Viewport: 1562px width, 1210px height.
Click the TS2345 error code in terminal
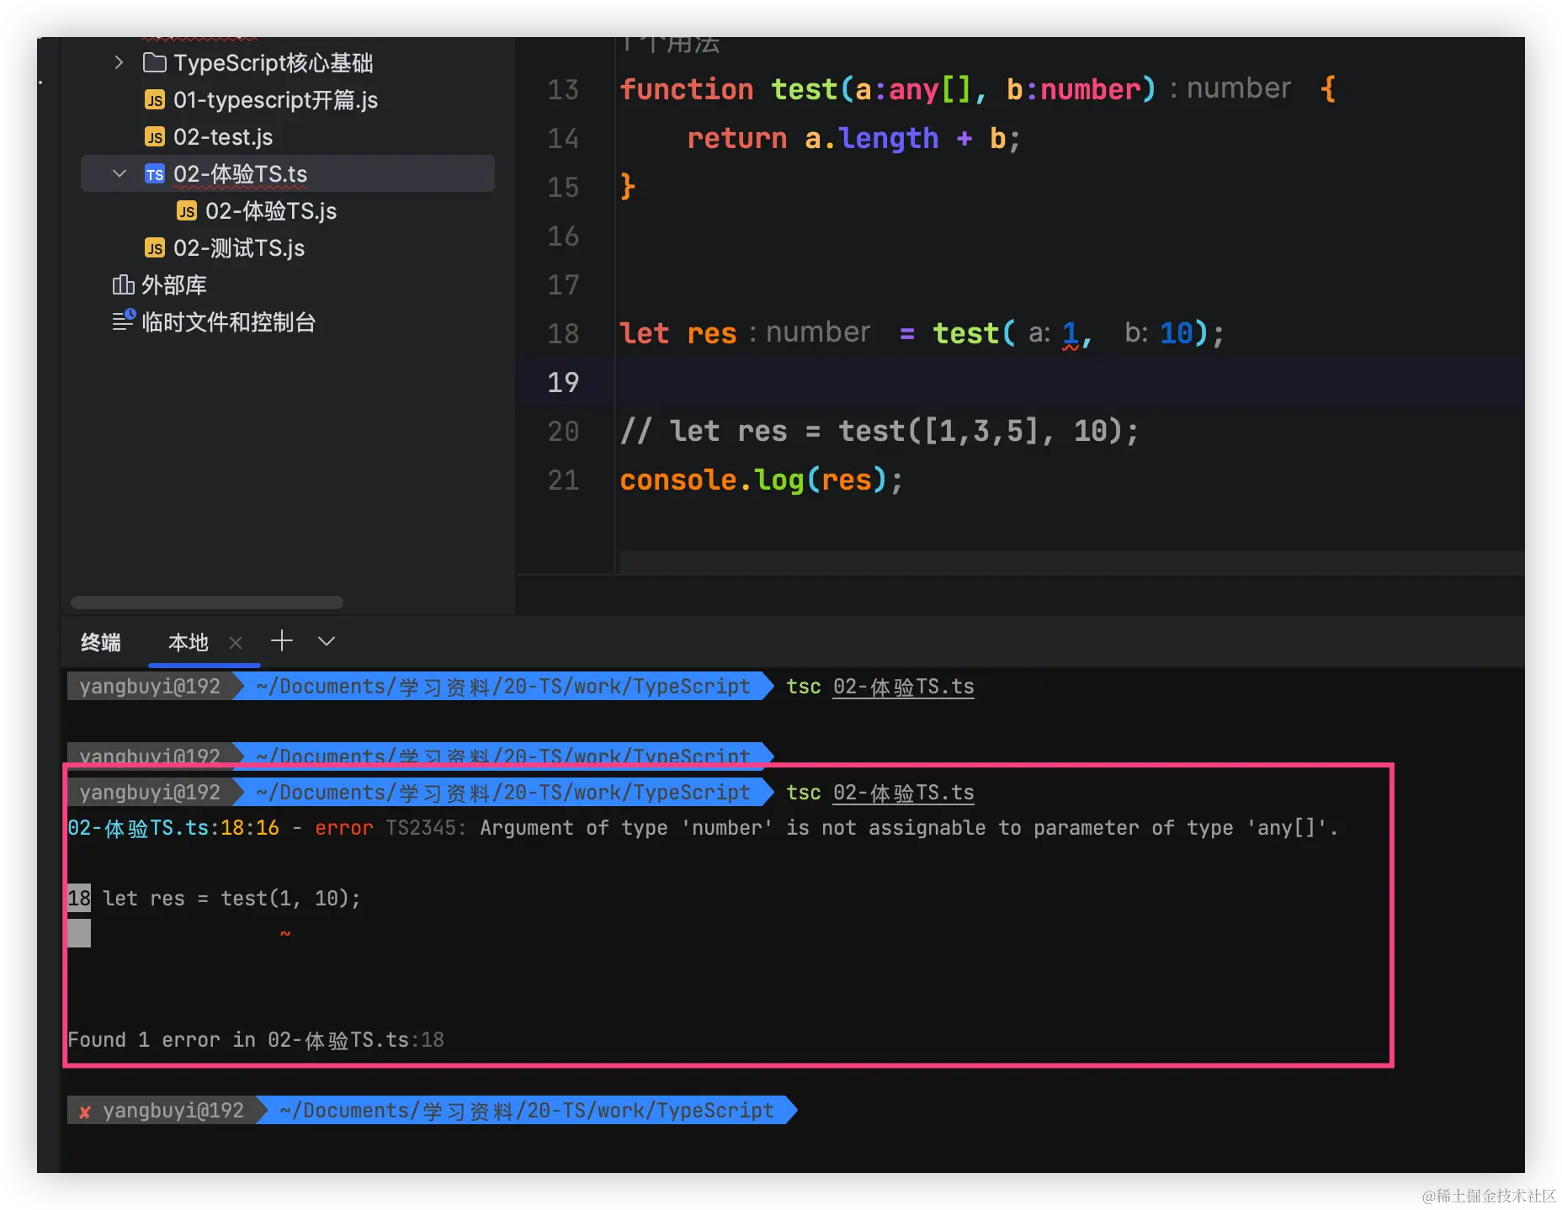(x=426, y=828)
